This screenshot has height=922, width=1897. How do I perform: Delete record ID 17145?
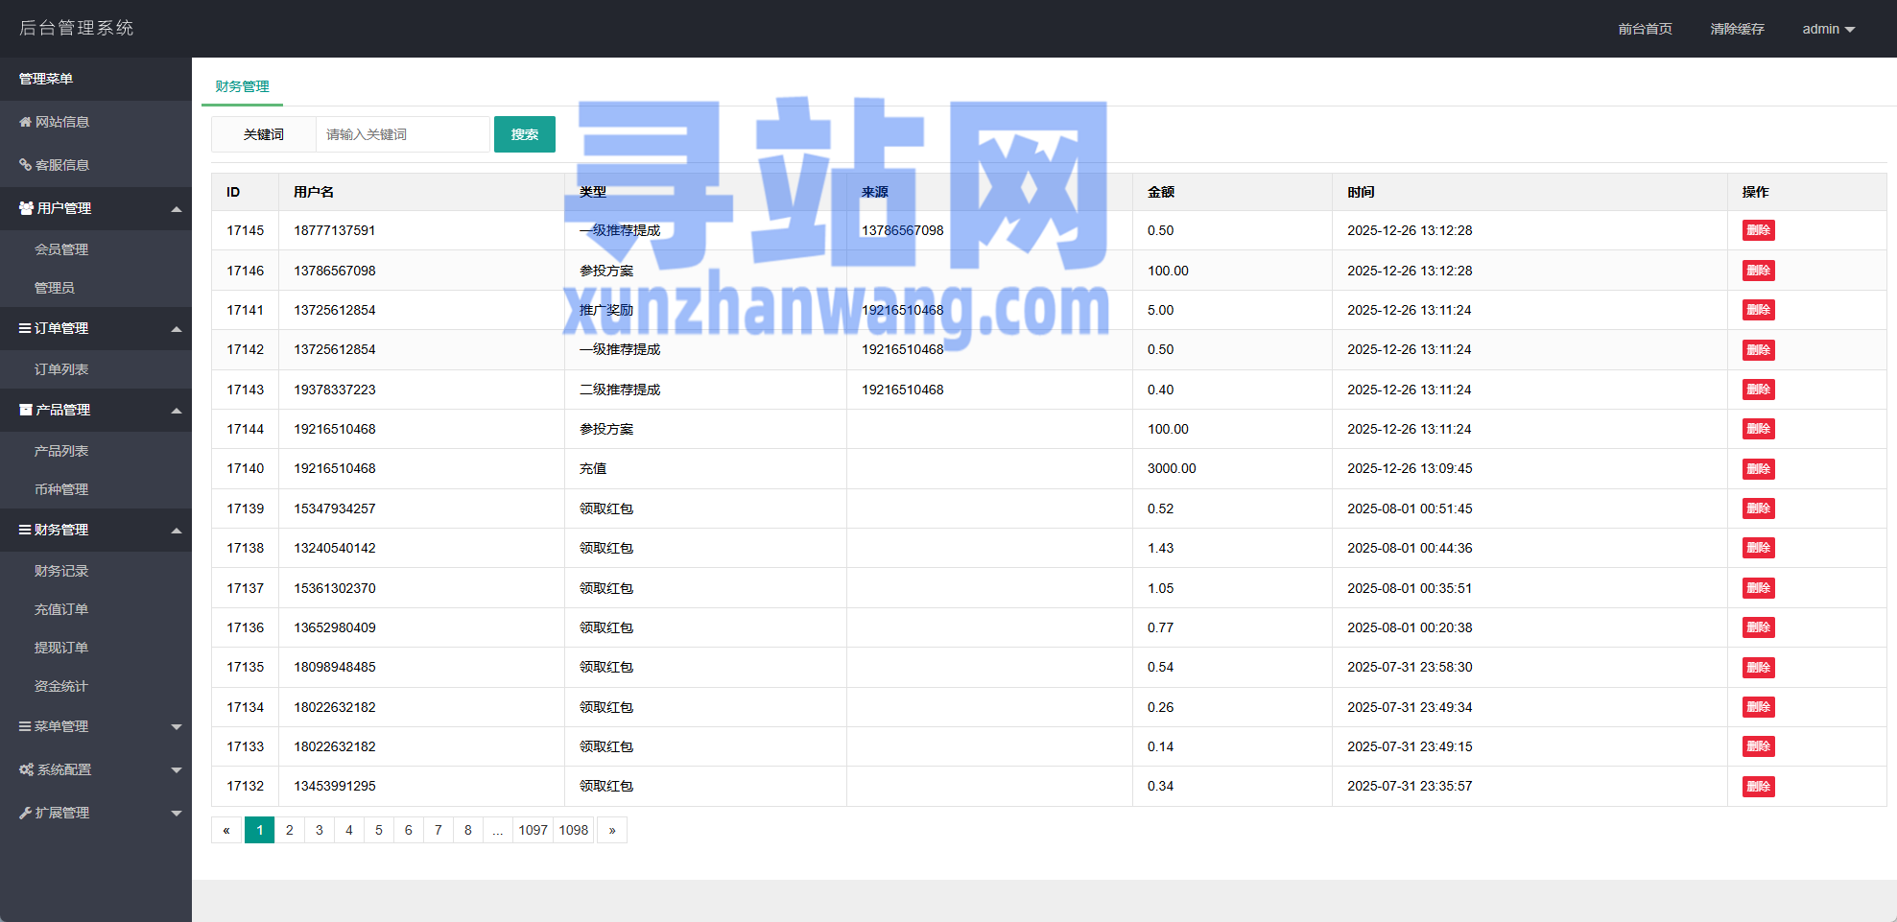(x=1758, y=230)
